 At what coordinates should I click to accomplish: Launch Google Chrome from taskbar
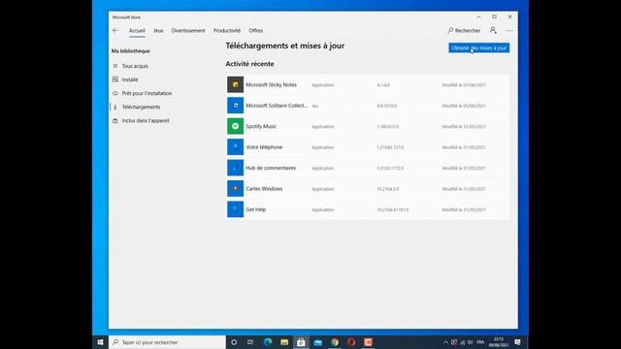(335, 342)
